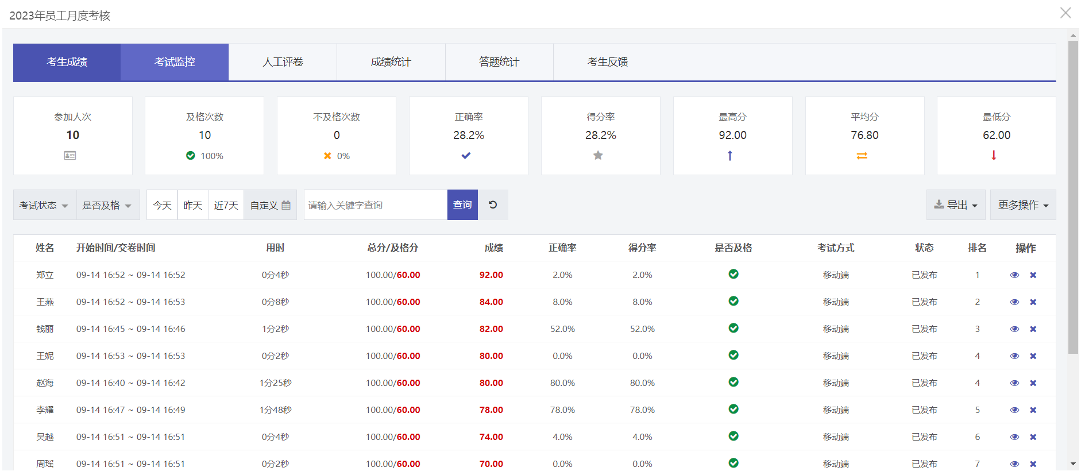This screenshot has height=471, width=1081.
Task: Expand the 考试状态 dropdown
Action: pos(44,205)
